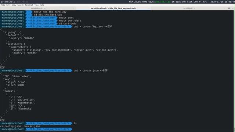Click the "size": 2048 line
This screenshot has height=132, width=235.
coord(15,85)
